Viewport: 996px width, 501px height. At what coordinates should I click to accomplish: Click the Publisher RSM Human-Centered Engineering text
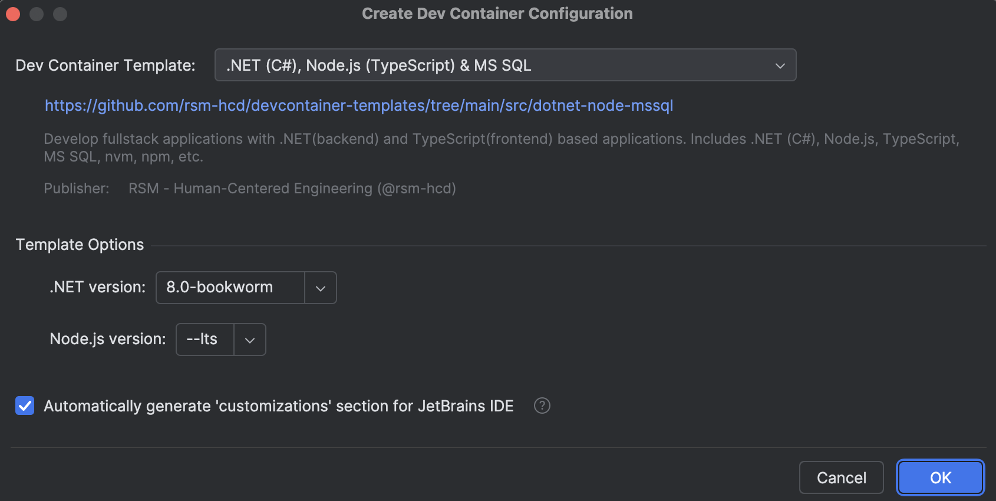pyautogui.click(x=292, y=189)
